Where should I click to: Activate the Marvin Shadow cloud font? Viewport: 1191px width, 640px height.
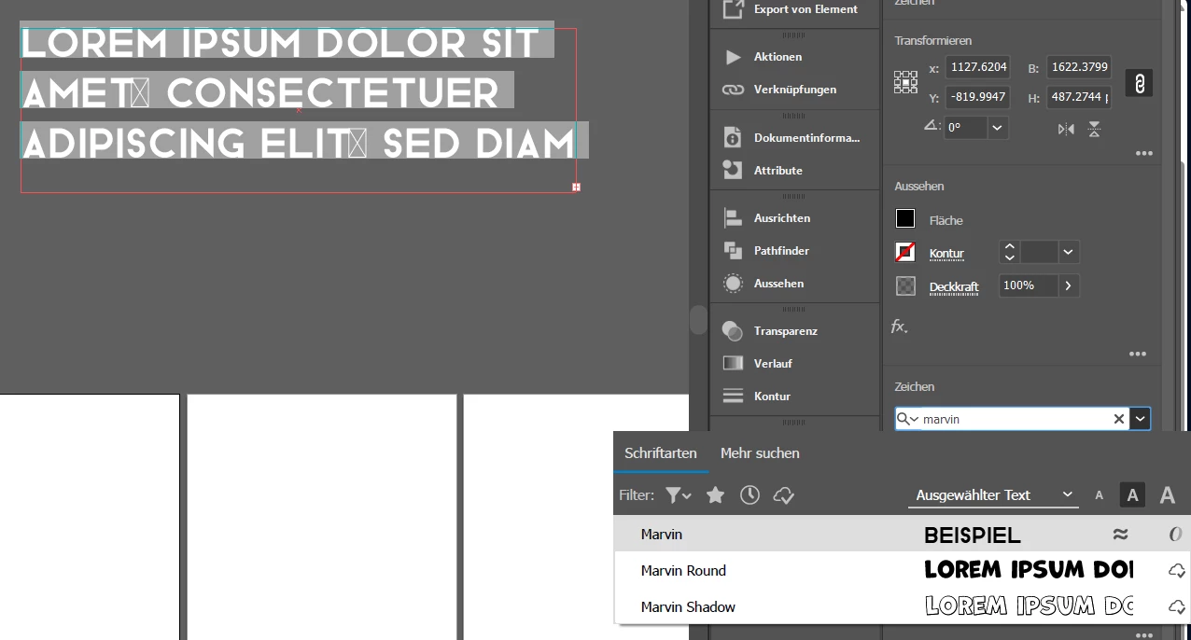pyautogui.click(x=1177, y=606)
